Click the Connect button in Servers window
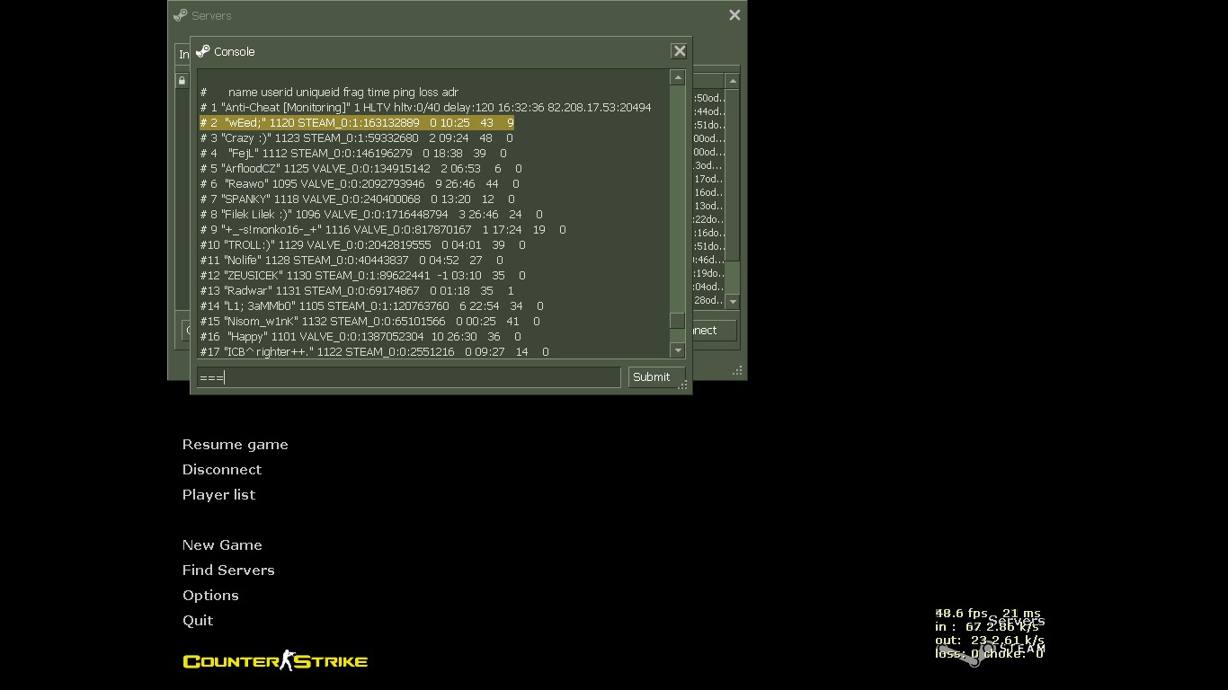This screenshot has width=1228, height=690. coord(715,331)
